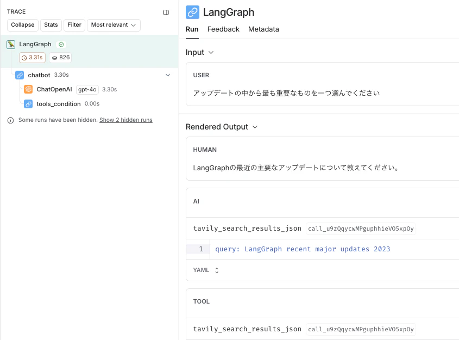The height and width of the screenshot is (340, 459).
Task: Click the AI message header label
Action: pos(196,201)
